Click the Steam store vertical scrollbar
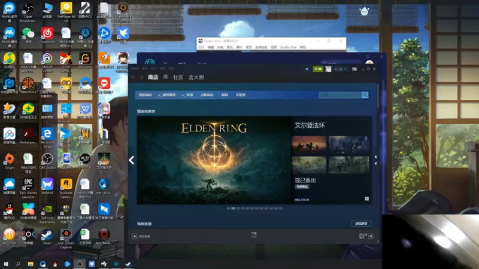479x269 pixels. click(x=378, y=96)
